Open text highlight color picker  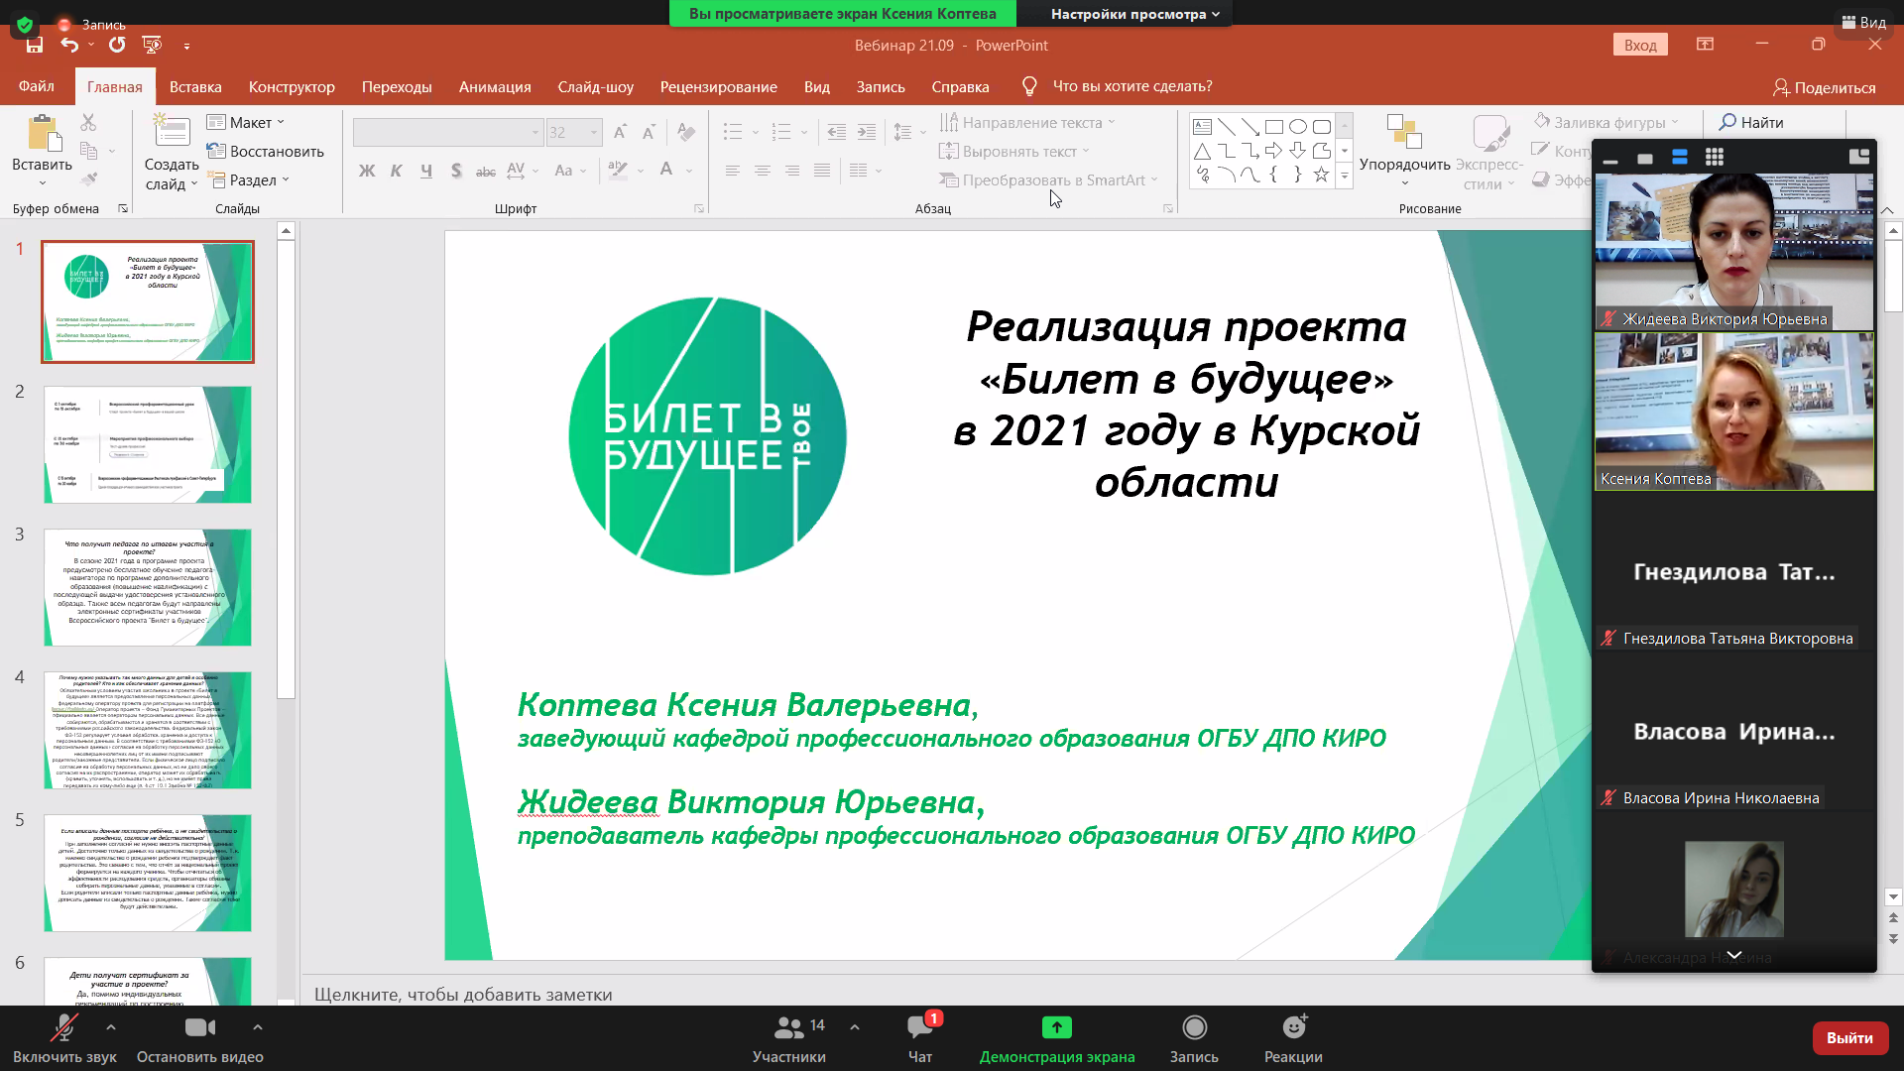tap(618, 171)
